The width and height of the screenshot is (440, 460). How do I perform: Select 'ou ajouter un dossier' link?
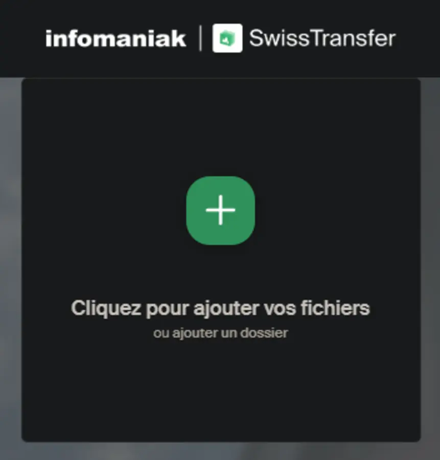point(221,333)
